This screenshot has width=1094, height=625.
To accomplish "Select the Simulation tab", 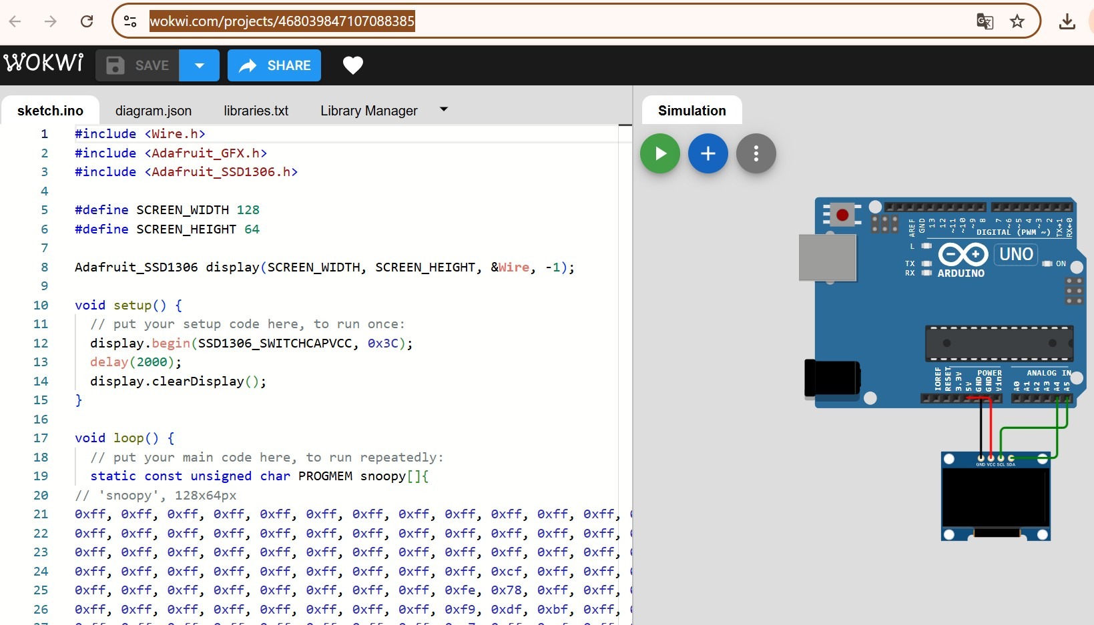I will tap(692, 111).
